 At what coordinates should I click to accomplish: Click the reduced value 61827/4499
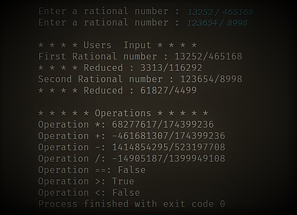(x=169, y=90)
